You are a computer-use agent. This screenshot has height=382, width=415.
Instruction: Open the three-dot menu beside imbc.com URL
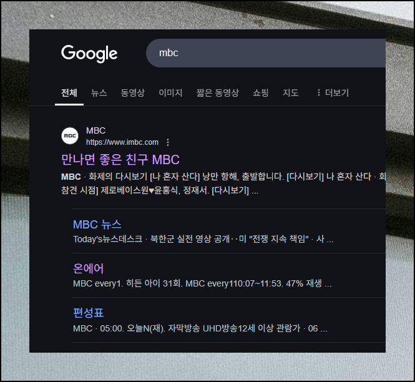[x=168, y=142]
